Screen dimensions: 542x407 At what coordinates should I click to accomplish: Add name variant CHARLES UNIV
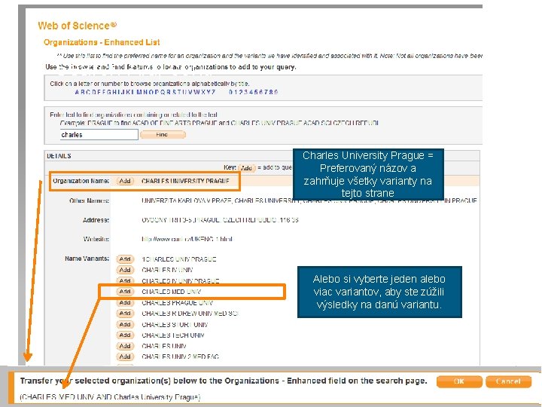click(125, 346)
